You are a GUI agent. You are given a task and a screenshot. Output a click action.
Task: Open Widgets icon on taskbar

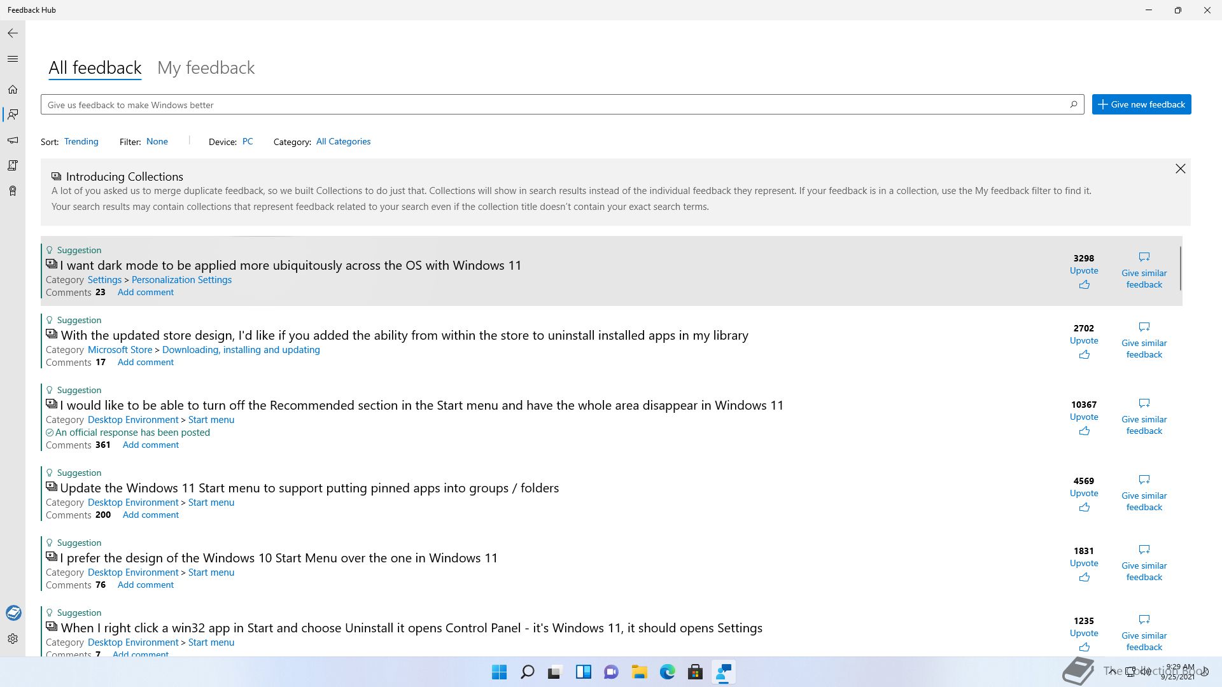coord(583,672)
